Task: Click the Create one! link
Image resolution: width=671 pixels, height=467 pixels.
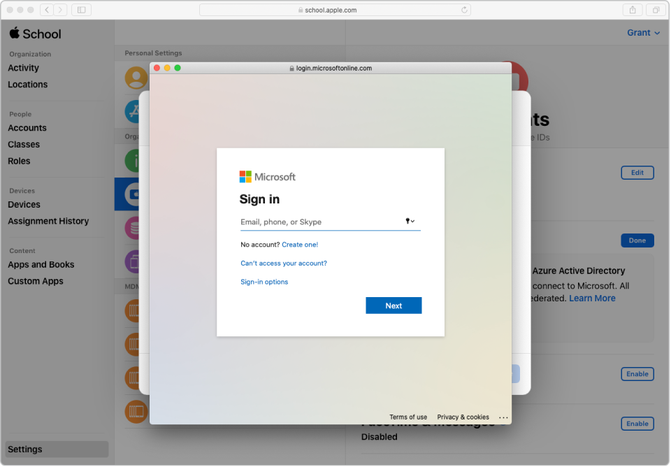Action: [x=301, y=245]
